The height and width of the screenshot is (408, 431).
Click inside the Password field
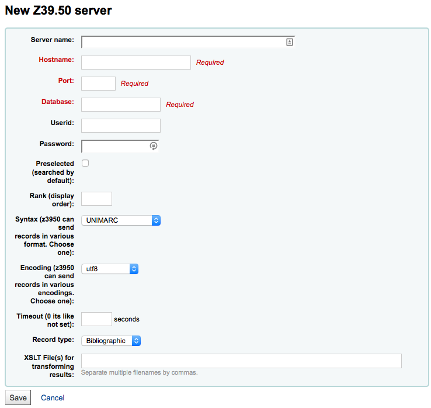pyautogui.click(x=115, y=146)
